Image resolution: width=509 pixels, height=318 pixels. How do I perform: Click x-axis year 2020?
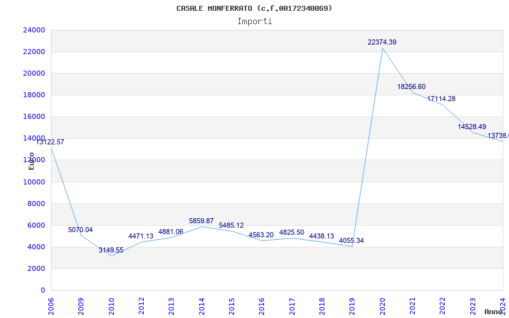point(382,306)
